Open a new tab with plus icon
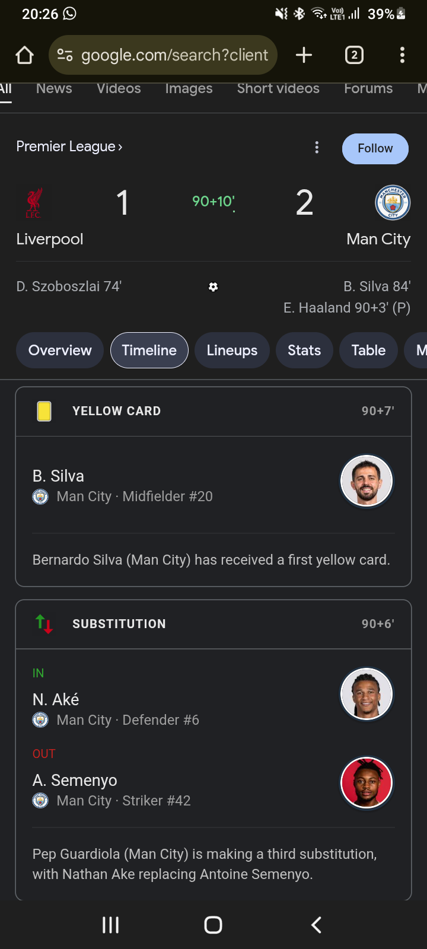The height and width of the screenshot is (949, 427). (304, 55)
